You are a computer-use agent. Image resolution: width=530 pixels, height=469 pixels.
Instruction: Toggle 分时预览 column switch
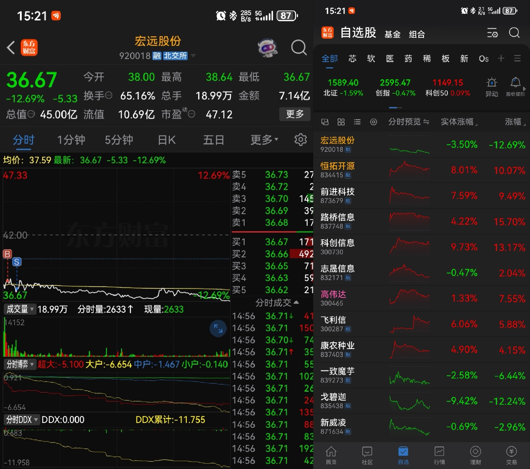tap(409, 122)
